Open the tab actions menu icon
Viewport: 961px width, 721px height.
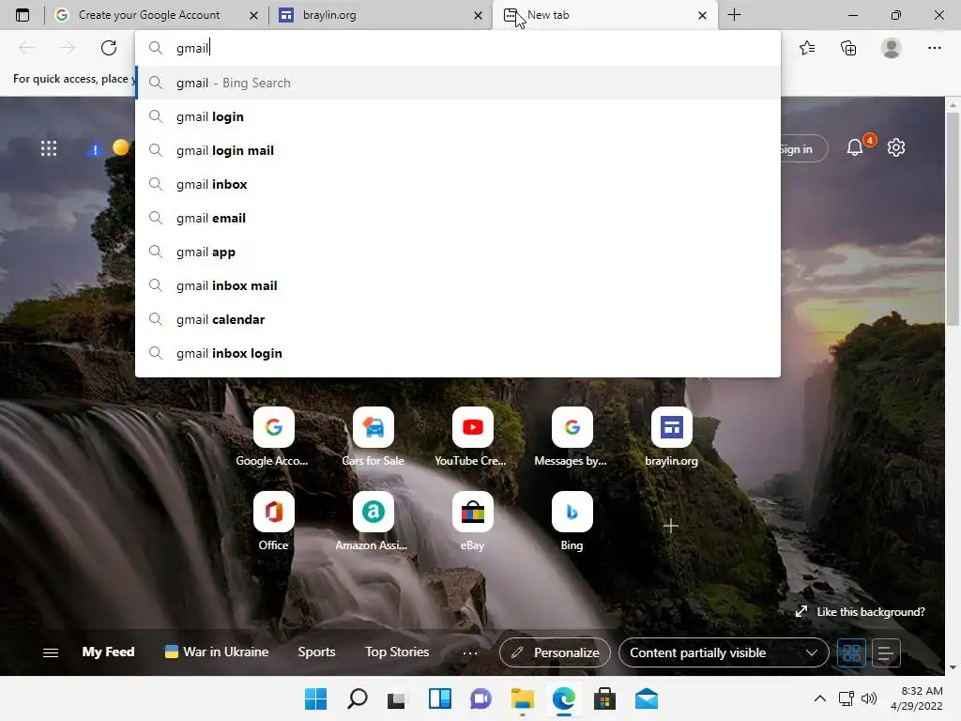coord(23,15)
